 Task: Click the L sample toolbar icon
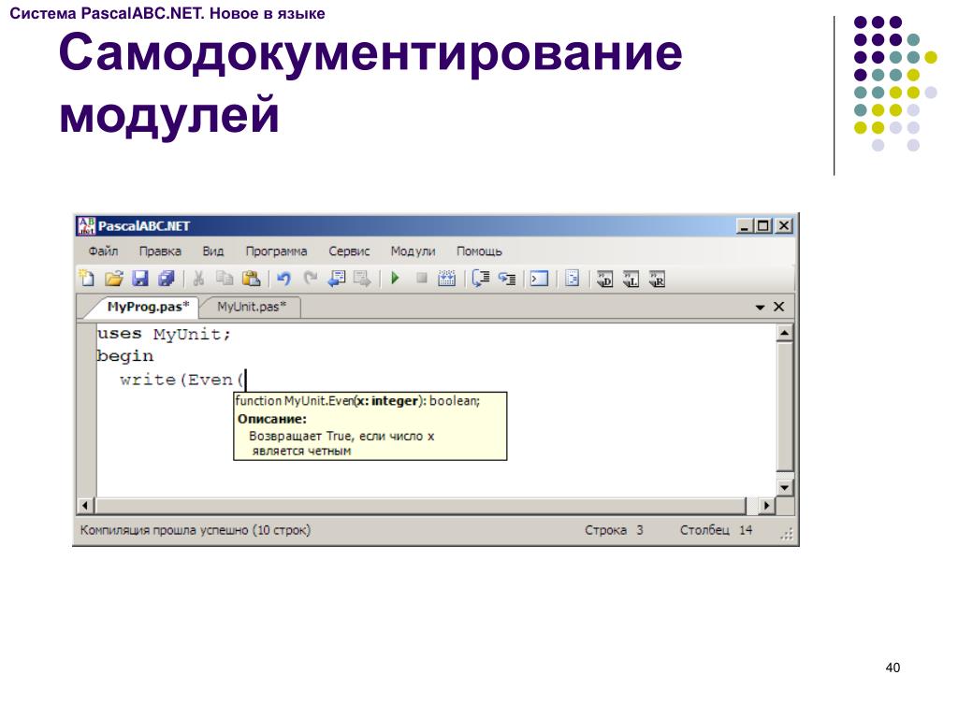[x=631, y=279]
